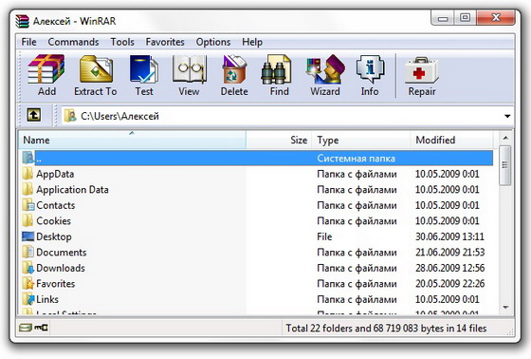The image size is (531, 359).
Task: Click the 'Documents' folder name
Action: (62, 252)
